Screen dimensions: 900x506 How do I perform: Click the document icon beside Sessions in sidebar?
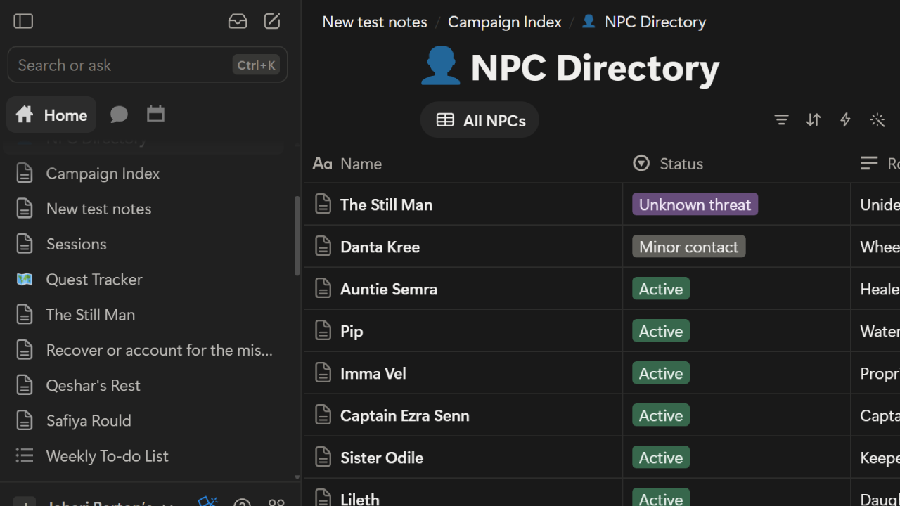25,244
